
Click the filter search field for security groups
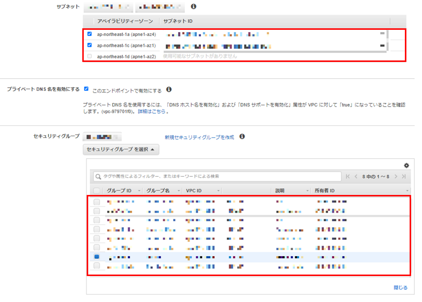217,176
